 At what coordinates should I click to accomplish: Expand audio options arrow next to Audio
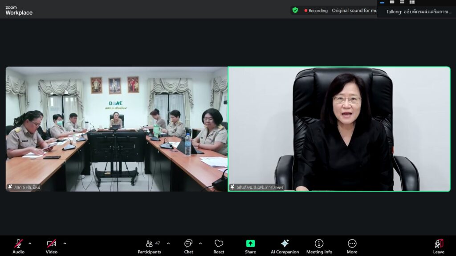tap(30, 244)
